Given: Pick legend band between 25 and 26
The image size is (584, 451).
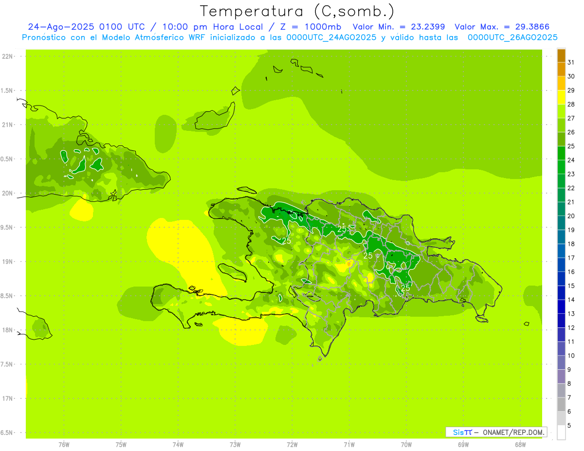Looking at the screenshot, I should tap(561, 139).
